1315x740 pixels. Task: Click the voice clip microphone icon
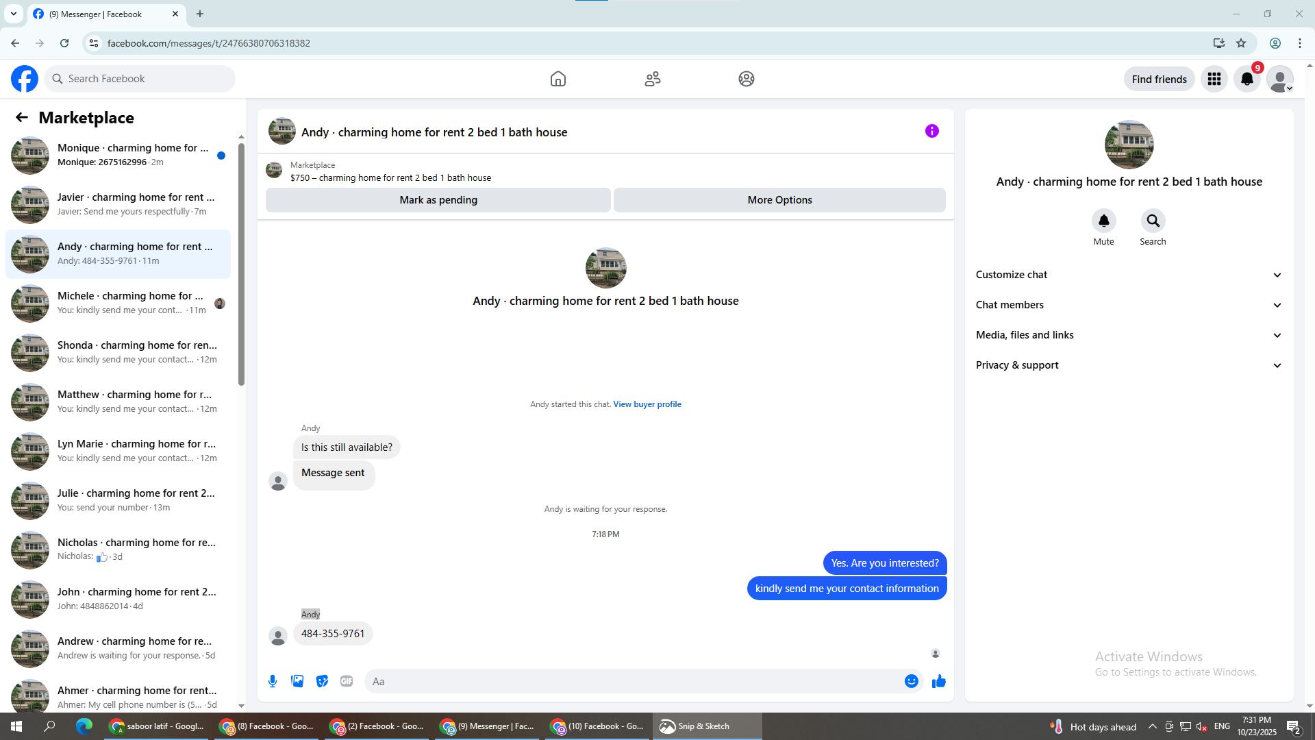(273, 681)
